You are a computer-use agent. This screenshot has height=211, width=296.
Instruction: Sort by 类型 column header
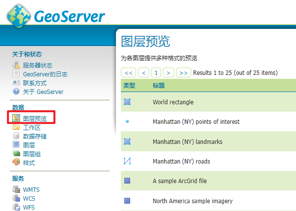point(129,86)
